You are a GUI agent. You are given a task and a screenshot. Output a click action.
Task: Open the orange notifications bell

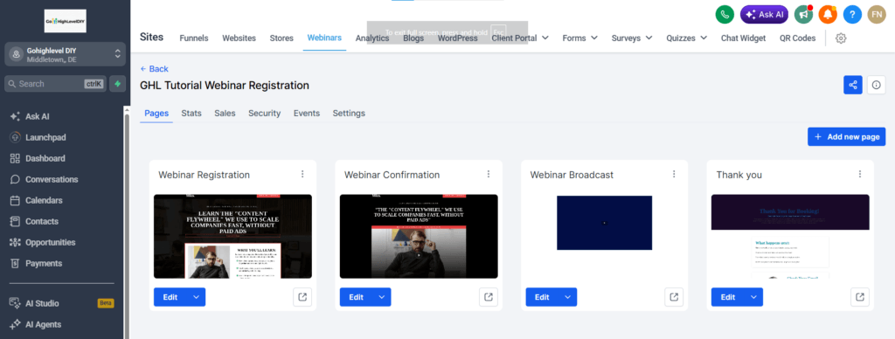(x=828, y=14)
